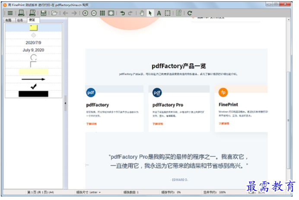Click the orange fp FinePrint logo
299x200 pixels.
(x=223, y=92)
